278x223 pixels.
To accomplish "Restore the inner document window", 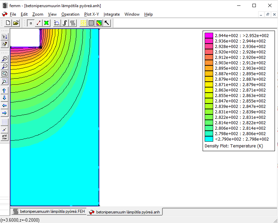I will coord(268,14).
